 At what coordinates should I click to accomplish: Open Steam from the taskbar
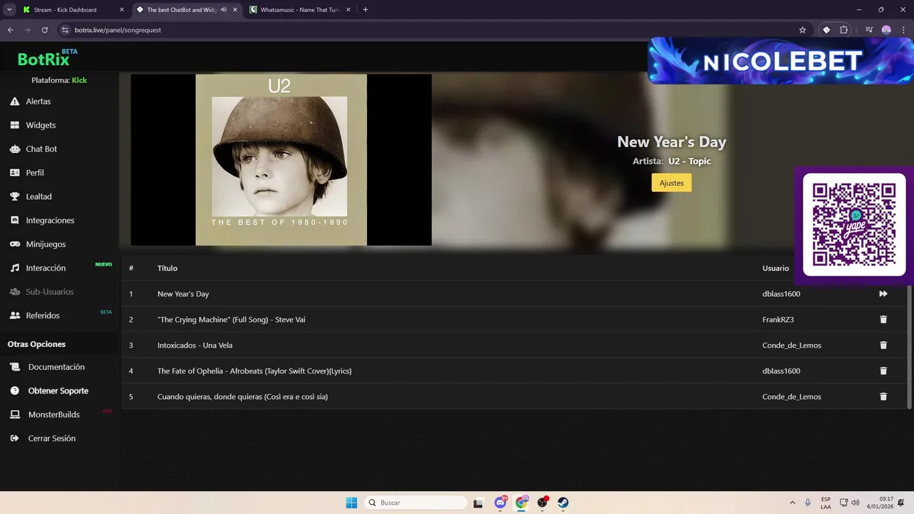click(563, 503)
